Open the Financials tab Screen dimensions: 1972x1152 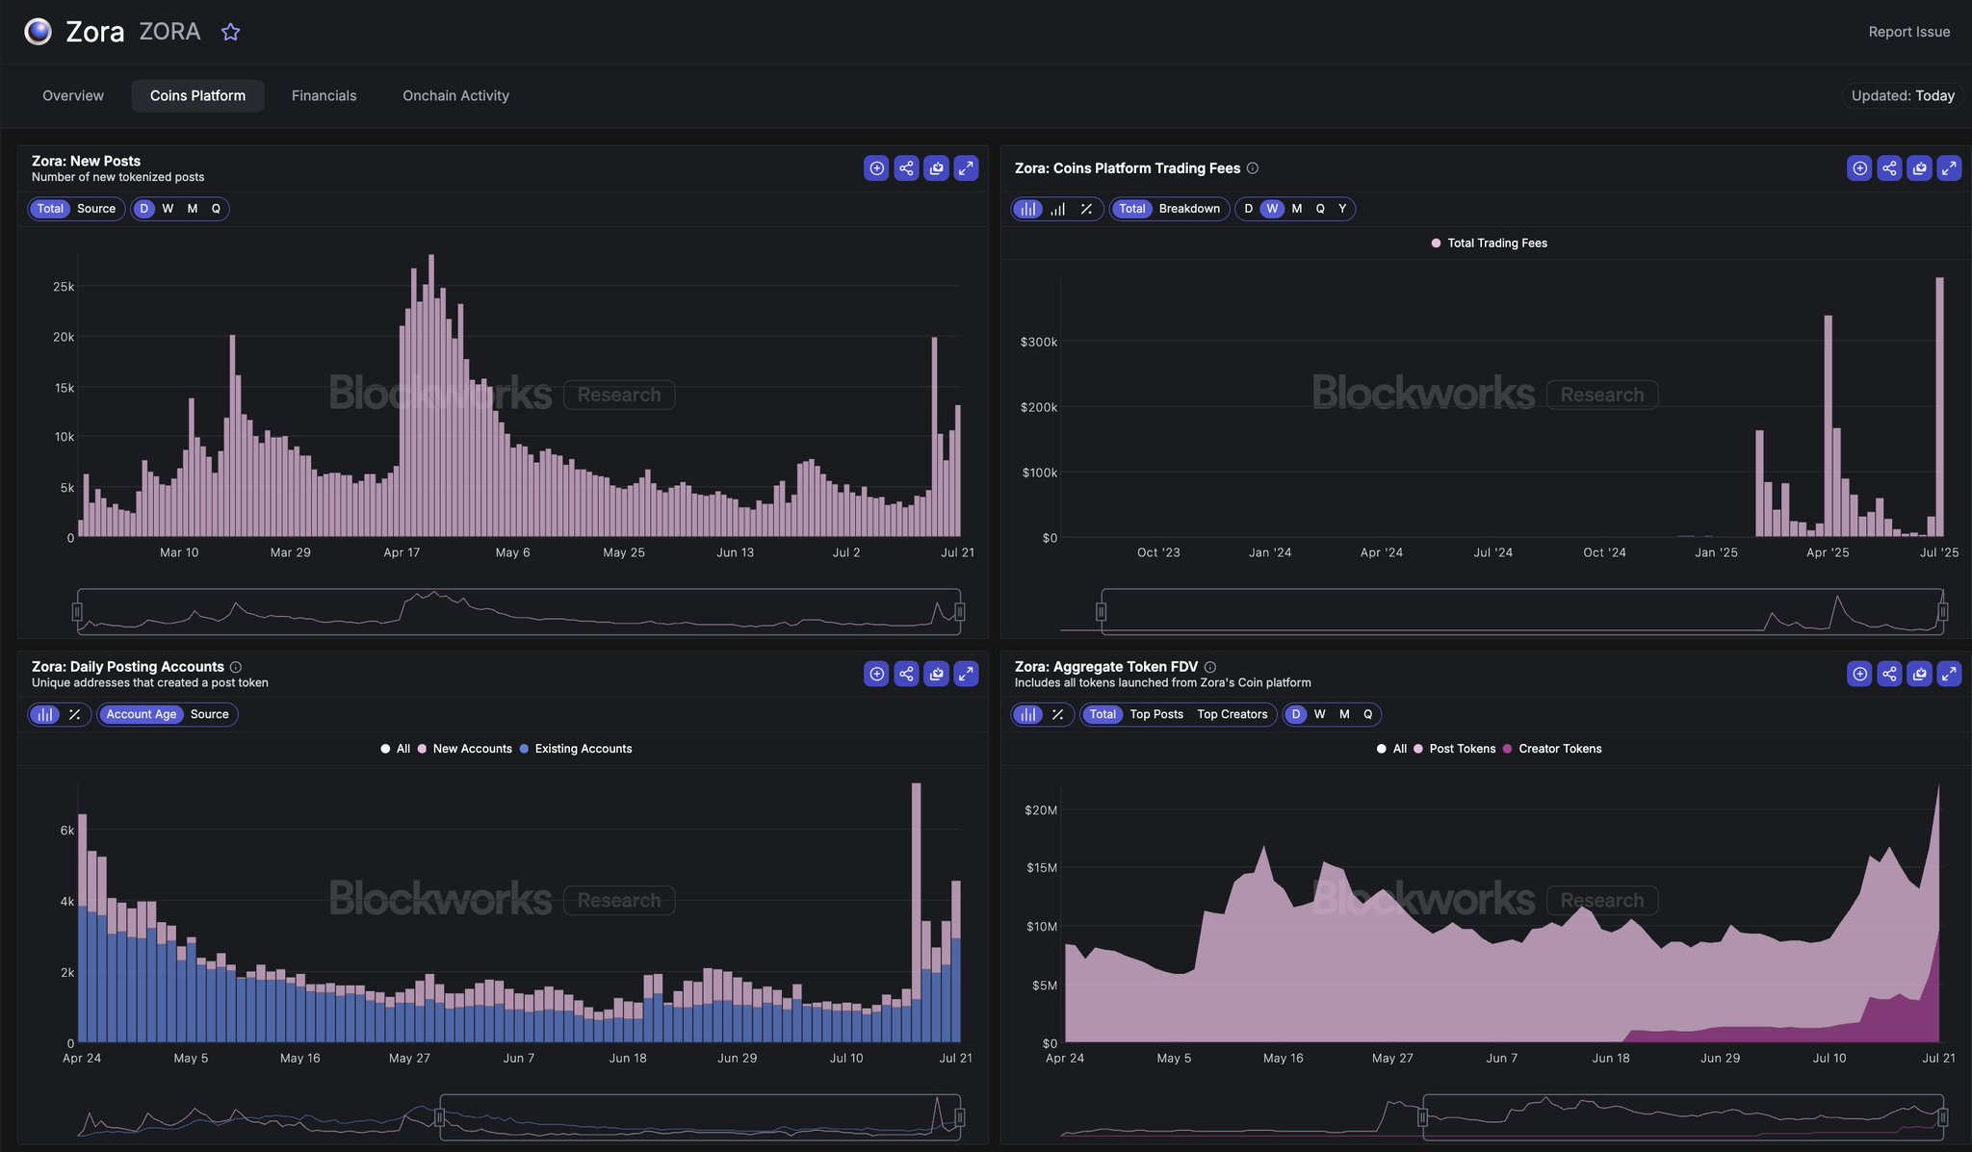324,95
